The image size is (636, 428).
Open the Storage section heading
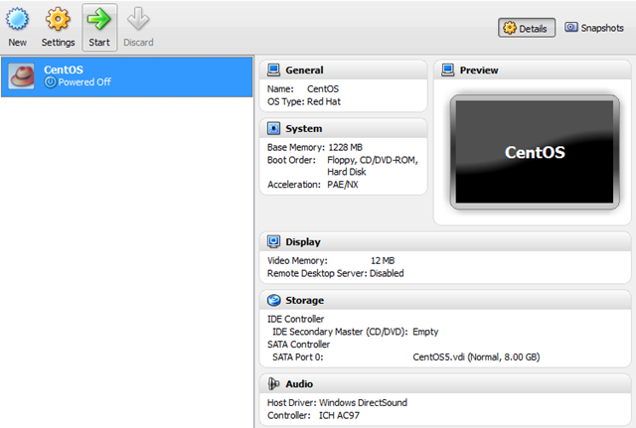coord(305,300)
